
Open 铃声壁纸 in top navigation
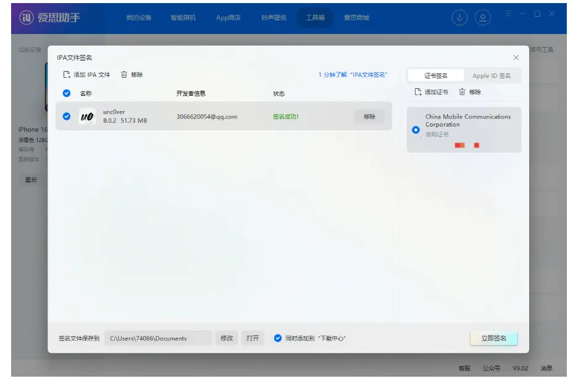tap(274, 17)
